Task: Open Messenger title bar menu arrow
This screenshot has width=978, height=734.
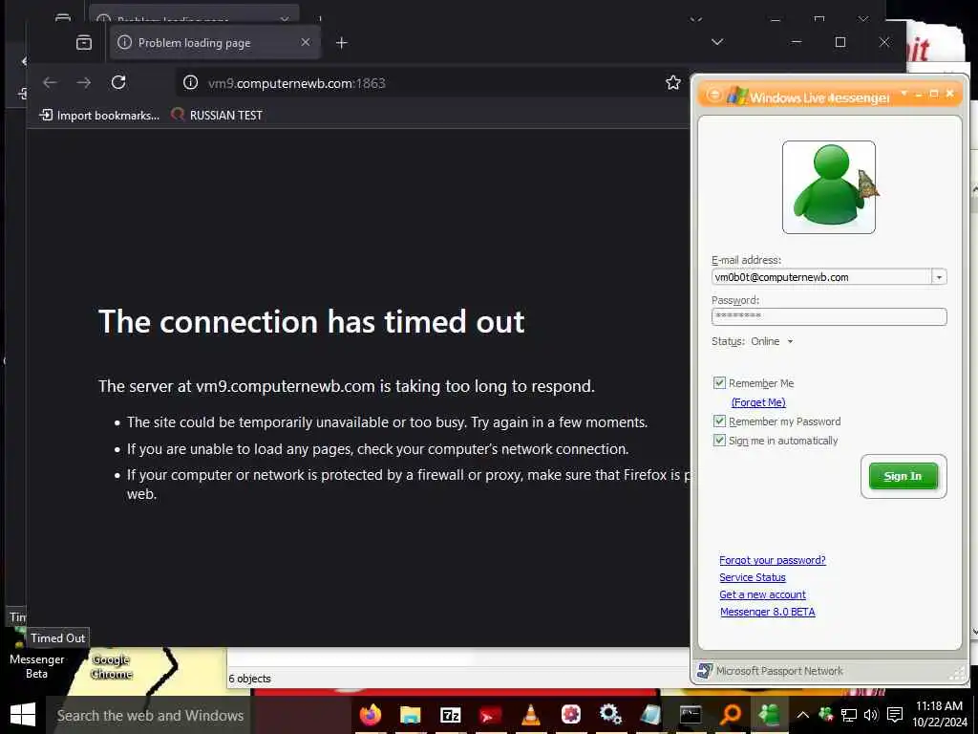Action: click(904, 94)
